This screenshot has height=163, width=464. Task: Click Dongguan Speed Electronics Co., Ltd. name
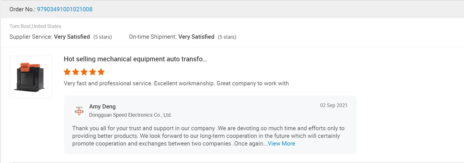click(130, 115)
